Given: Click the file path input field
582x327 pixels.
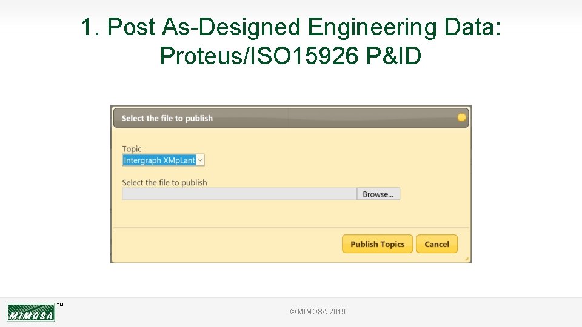Looking at the screenshot, I should click(x=239, y=194).
